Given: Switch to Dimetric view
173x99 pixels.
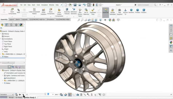Looking at the screenshot, I should click(x=144, y=11).
